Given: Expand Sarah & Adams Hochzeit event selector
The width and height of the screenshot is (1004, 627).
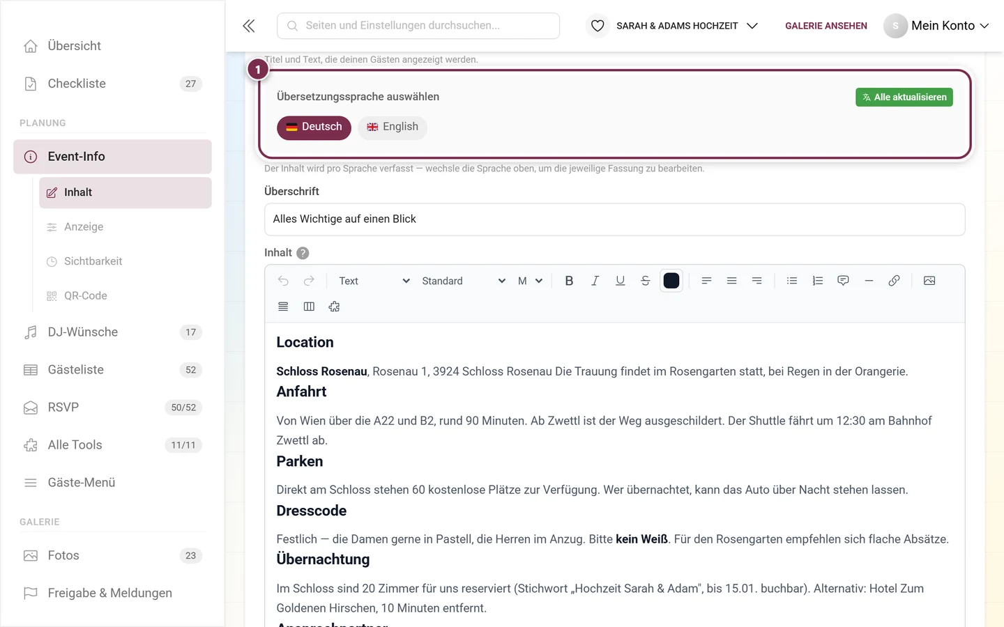Looking at the screenshot, I should click(672, 26).
